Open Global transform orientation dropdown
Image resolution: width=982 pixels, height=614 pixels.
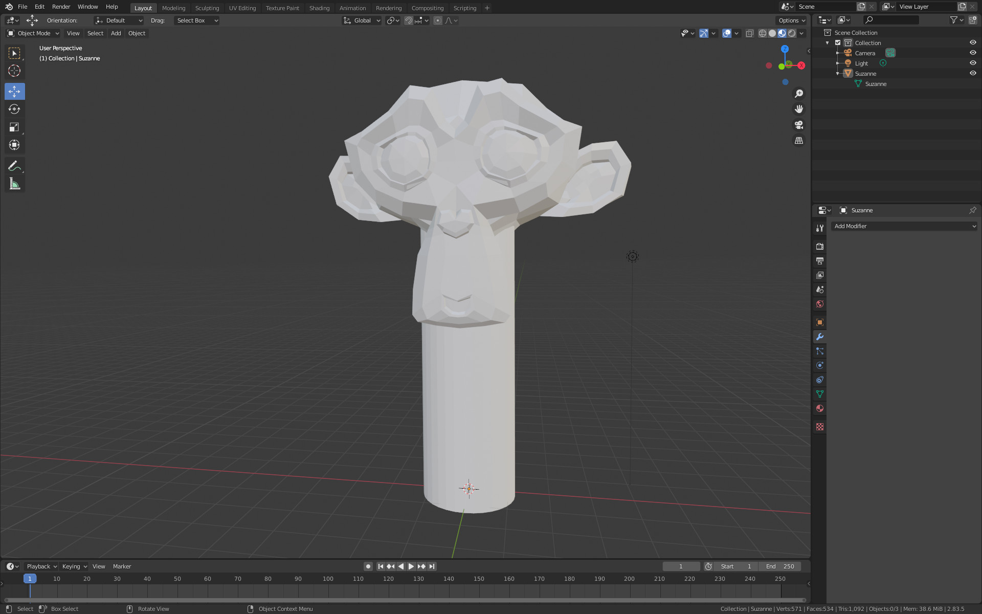coord(362,20)
